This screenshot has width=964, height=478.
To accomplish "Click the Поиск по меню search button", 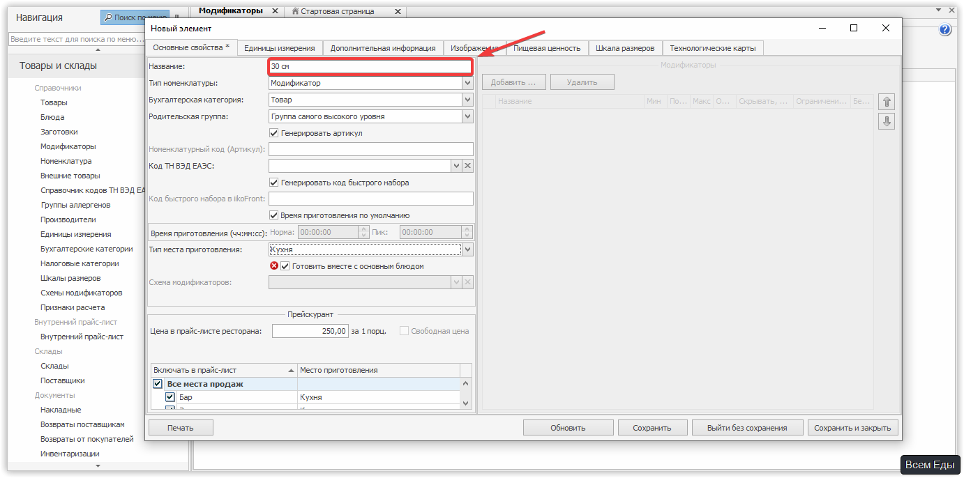I will tap(135, 17).
